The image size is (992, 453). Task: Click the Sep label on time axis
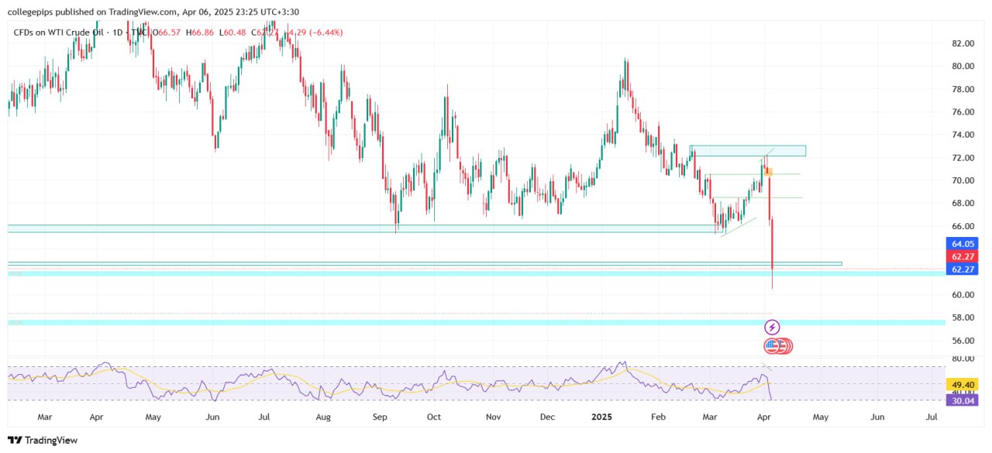(x=380, y=417)
